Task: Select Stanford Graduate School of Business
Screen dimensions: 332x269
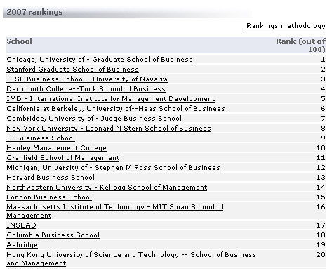Action: point(72,70)
